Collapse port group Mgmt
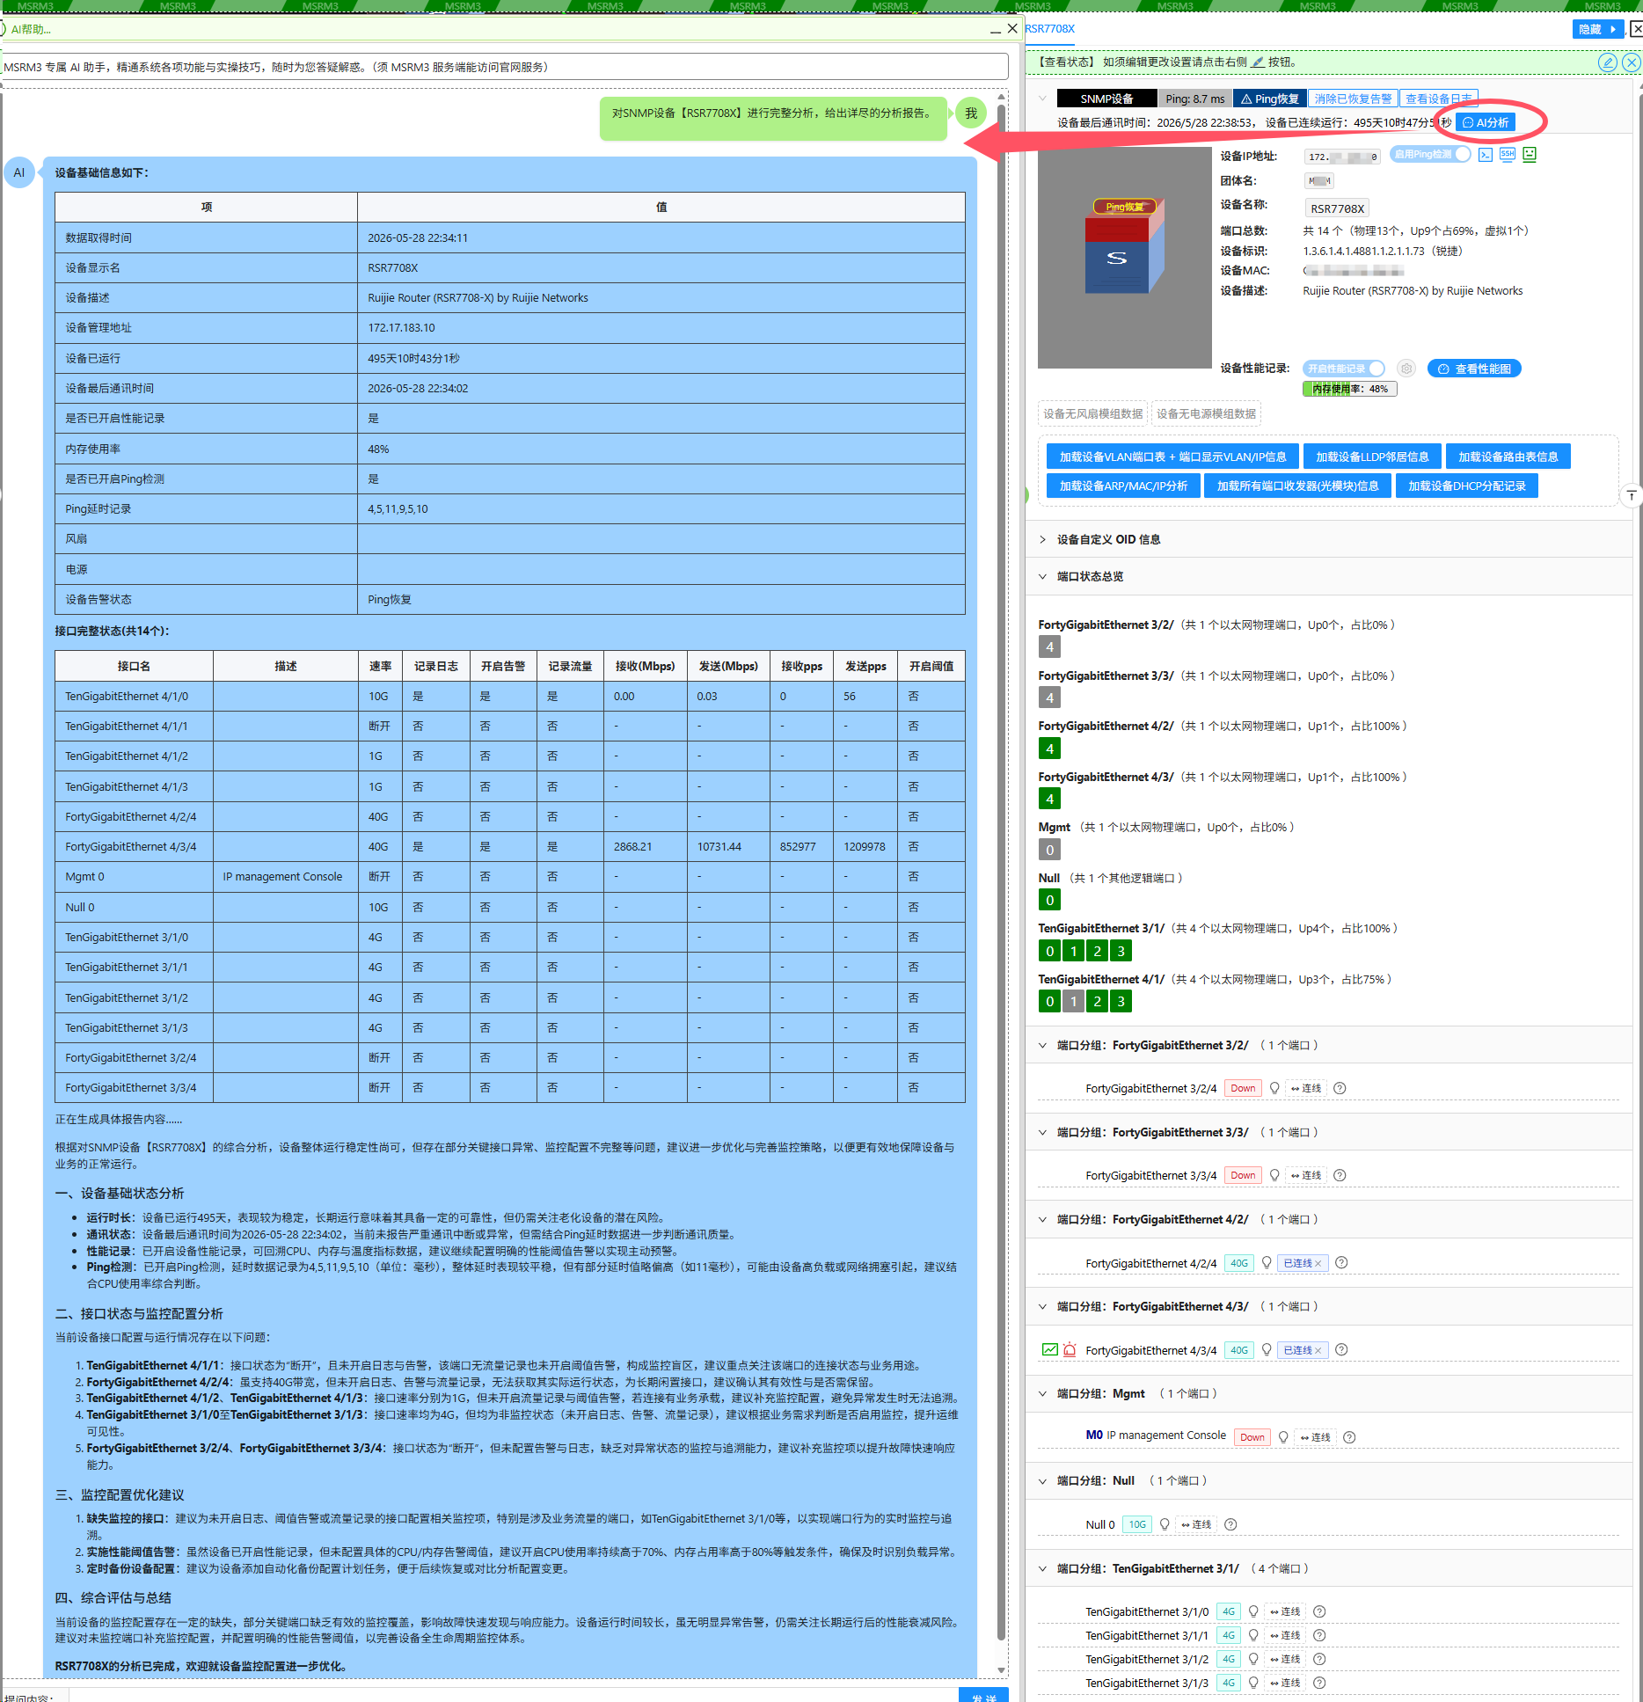 (1042, 1394)
